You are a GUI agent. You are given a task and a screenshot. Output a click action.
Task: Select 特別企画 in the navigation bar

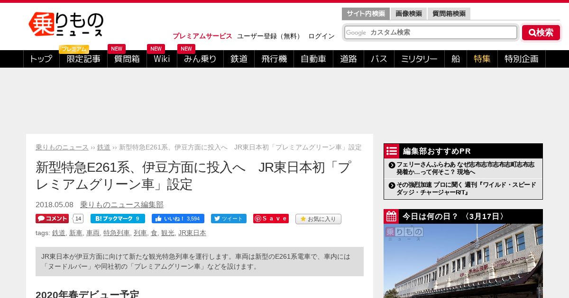522,59
